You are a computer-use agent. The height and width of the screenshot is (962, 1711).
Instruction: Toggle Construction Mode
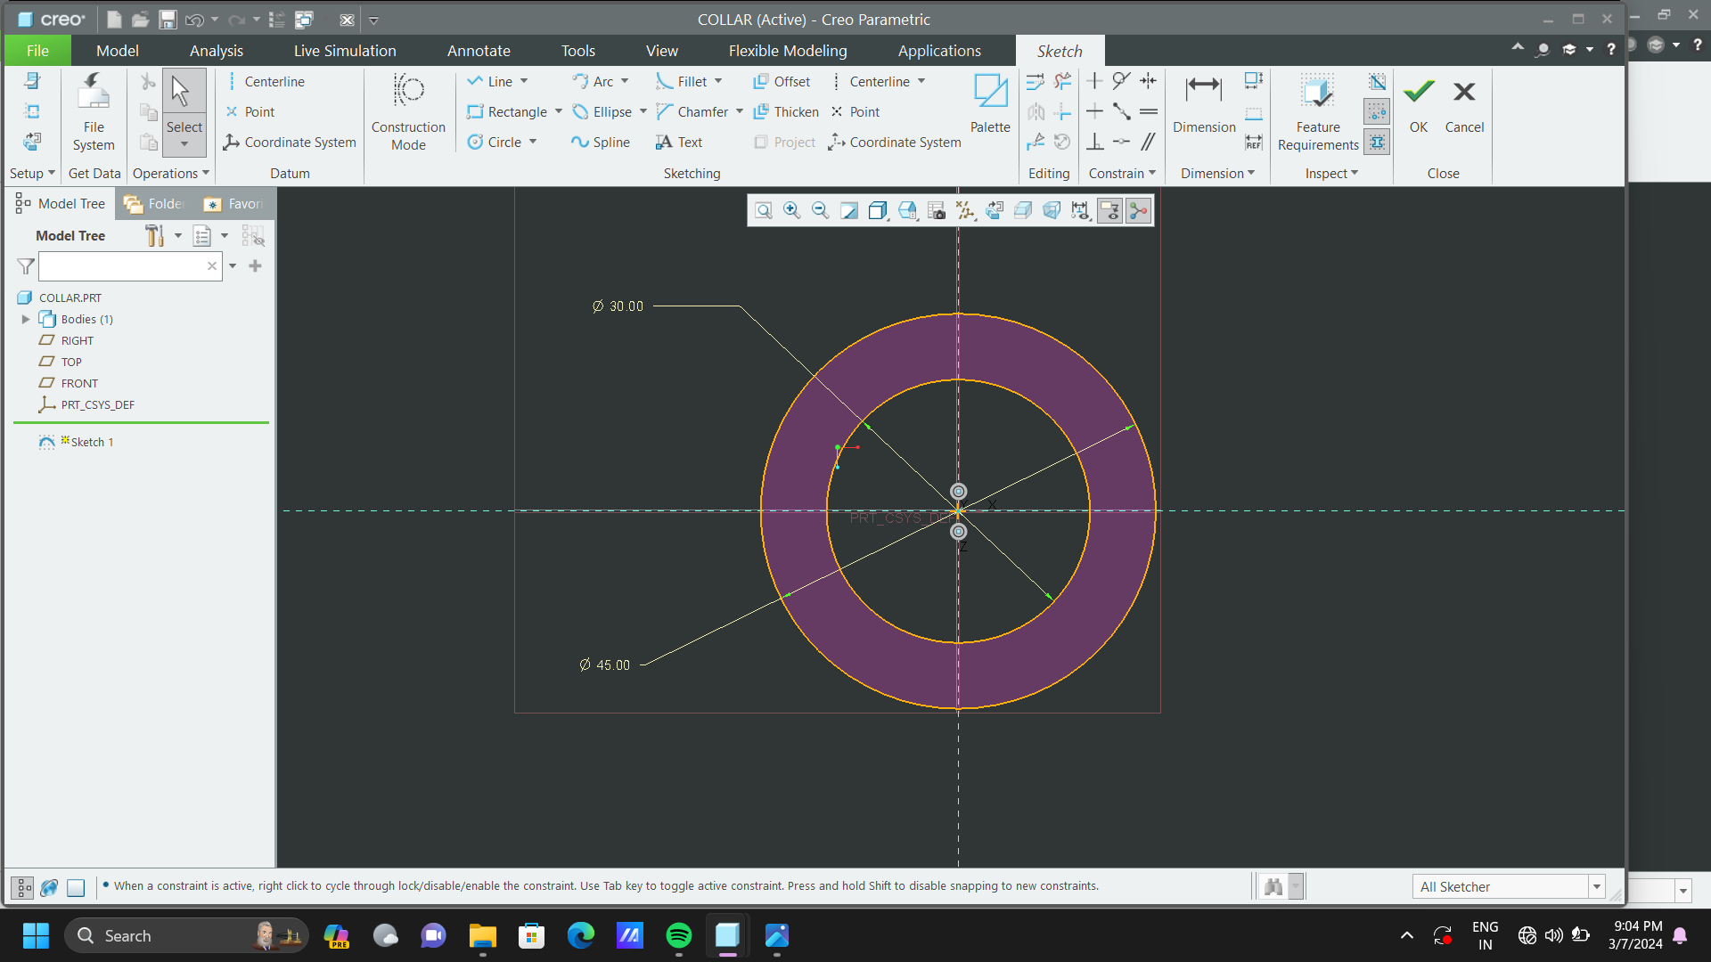[x=408, y=112]
